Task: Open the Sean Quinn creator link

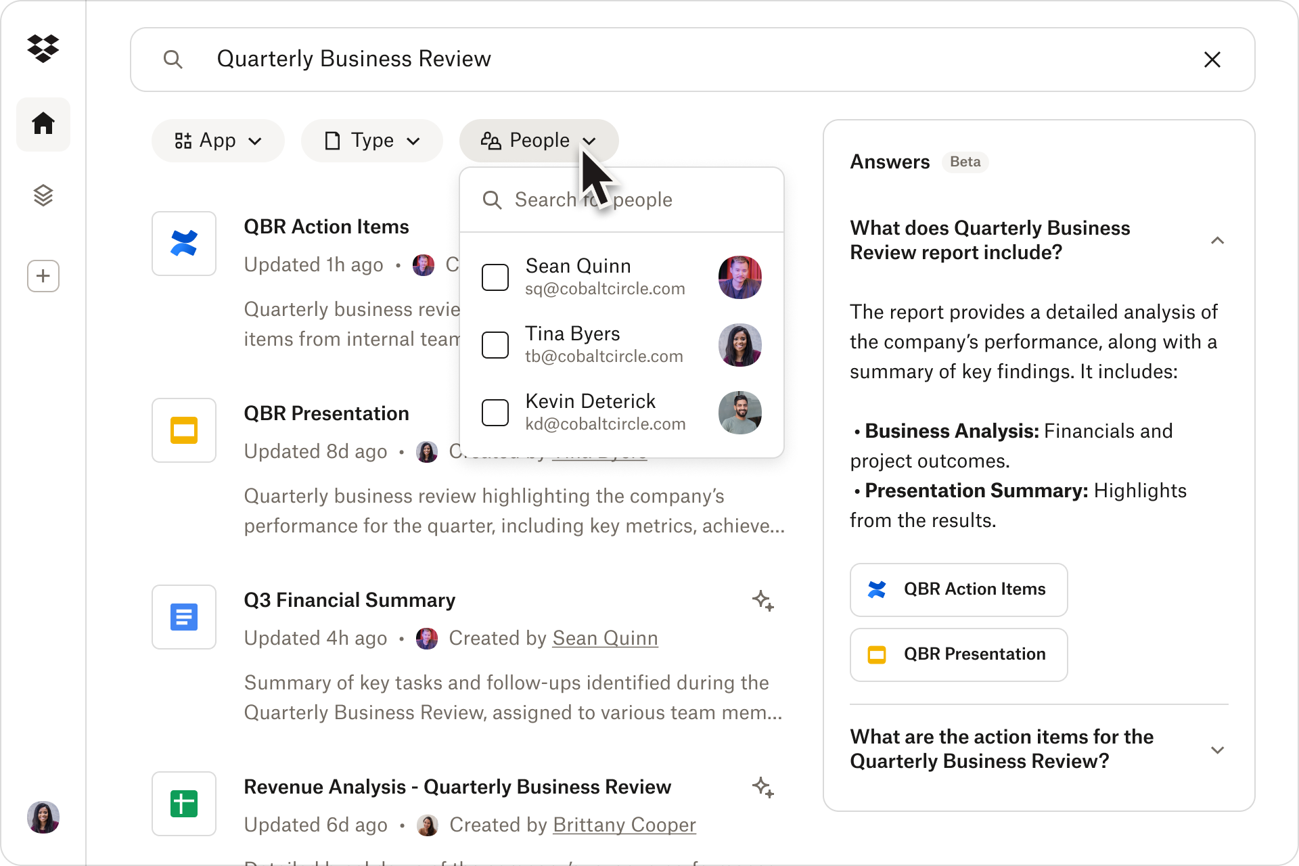Action: pyautogui.click(x=605, y=638)
